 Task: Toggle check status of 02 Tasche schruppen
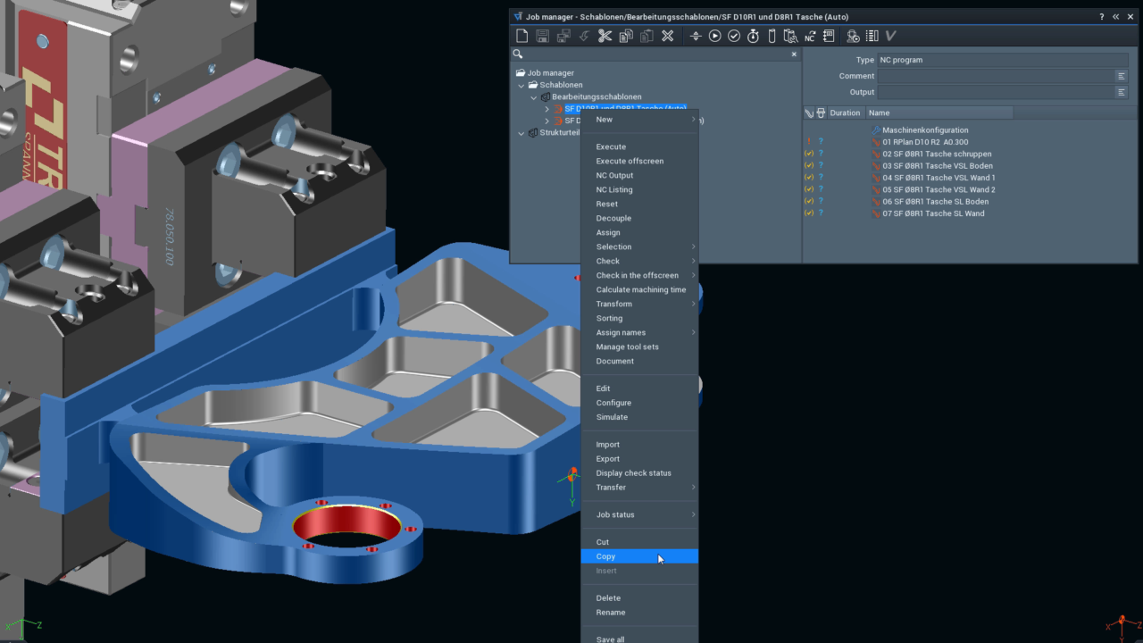click(x=809, y=154)
